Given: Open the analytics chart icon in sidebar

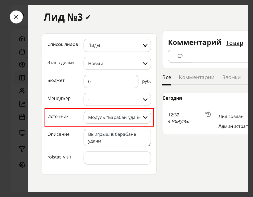Looking at the screenshot, I should point(22,104).
